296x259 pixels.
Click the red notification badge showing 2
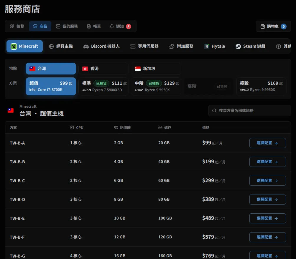(x=129, y=26)
